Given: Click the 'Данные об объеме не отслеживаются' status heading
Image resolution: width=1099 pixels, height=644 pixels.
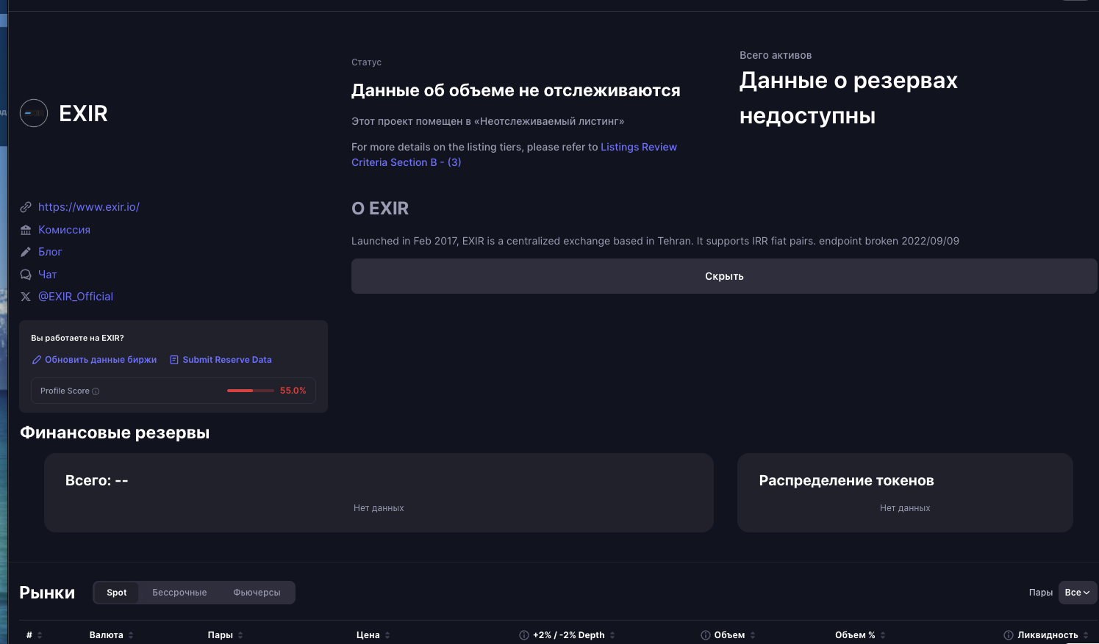Looking at the screenshot, I should point(516,90).
